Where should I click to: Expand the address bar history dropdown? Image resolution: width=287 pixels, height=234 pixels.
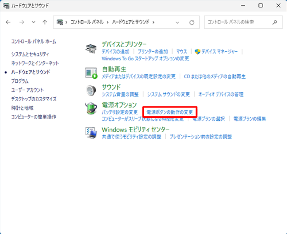coord(177,22)
